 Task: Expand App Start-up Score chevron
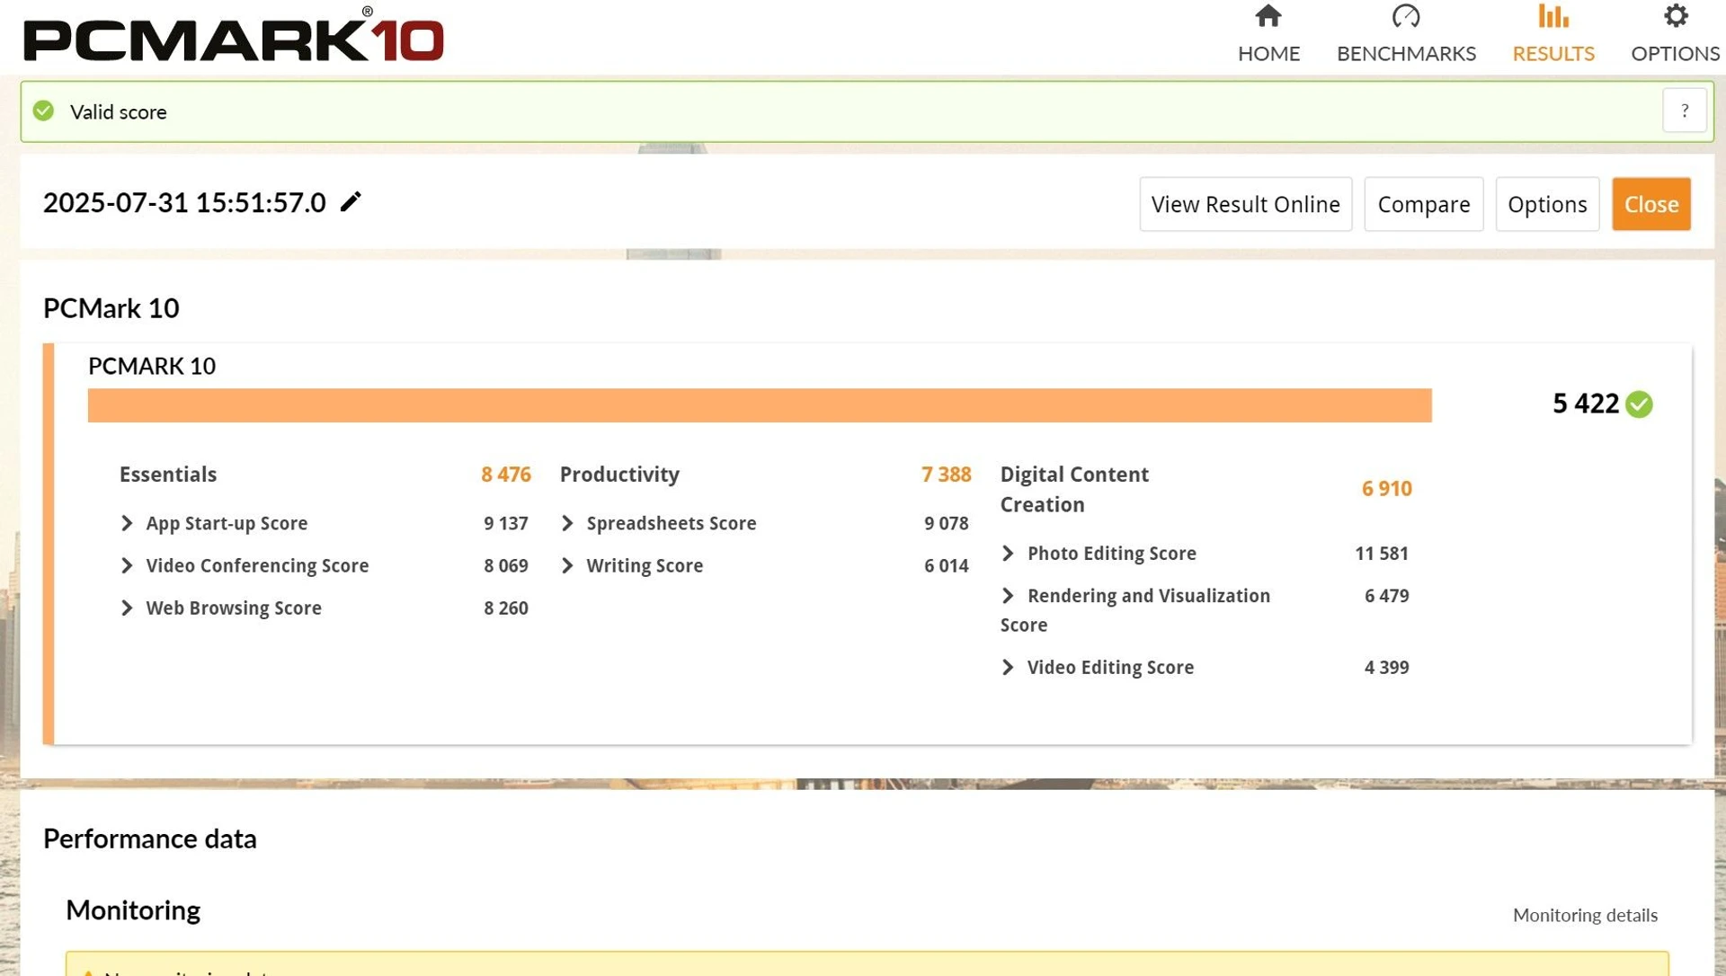(x=127, y=523)
